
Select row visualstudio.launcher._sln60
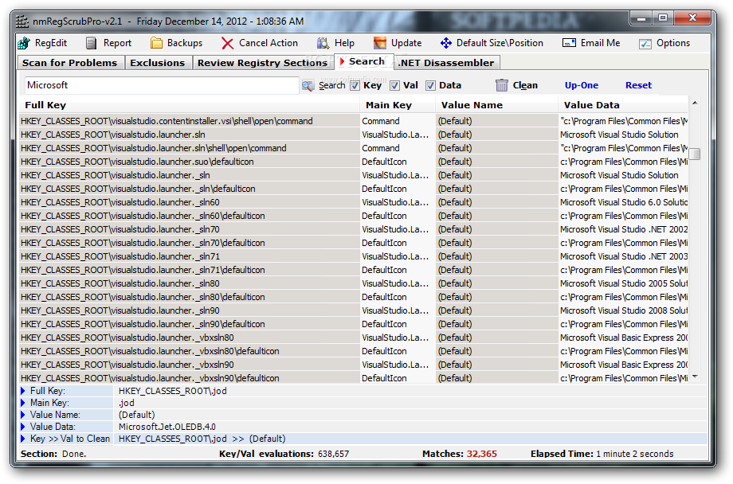click(x=354, y=202)
